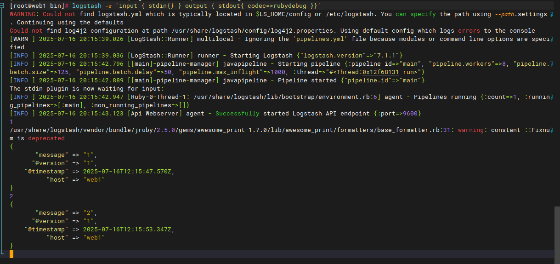Click timestamp 2025-07-16 20:15:42.947

tap(81, 97)
